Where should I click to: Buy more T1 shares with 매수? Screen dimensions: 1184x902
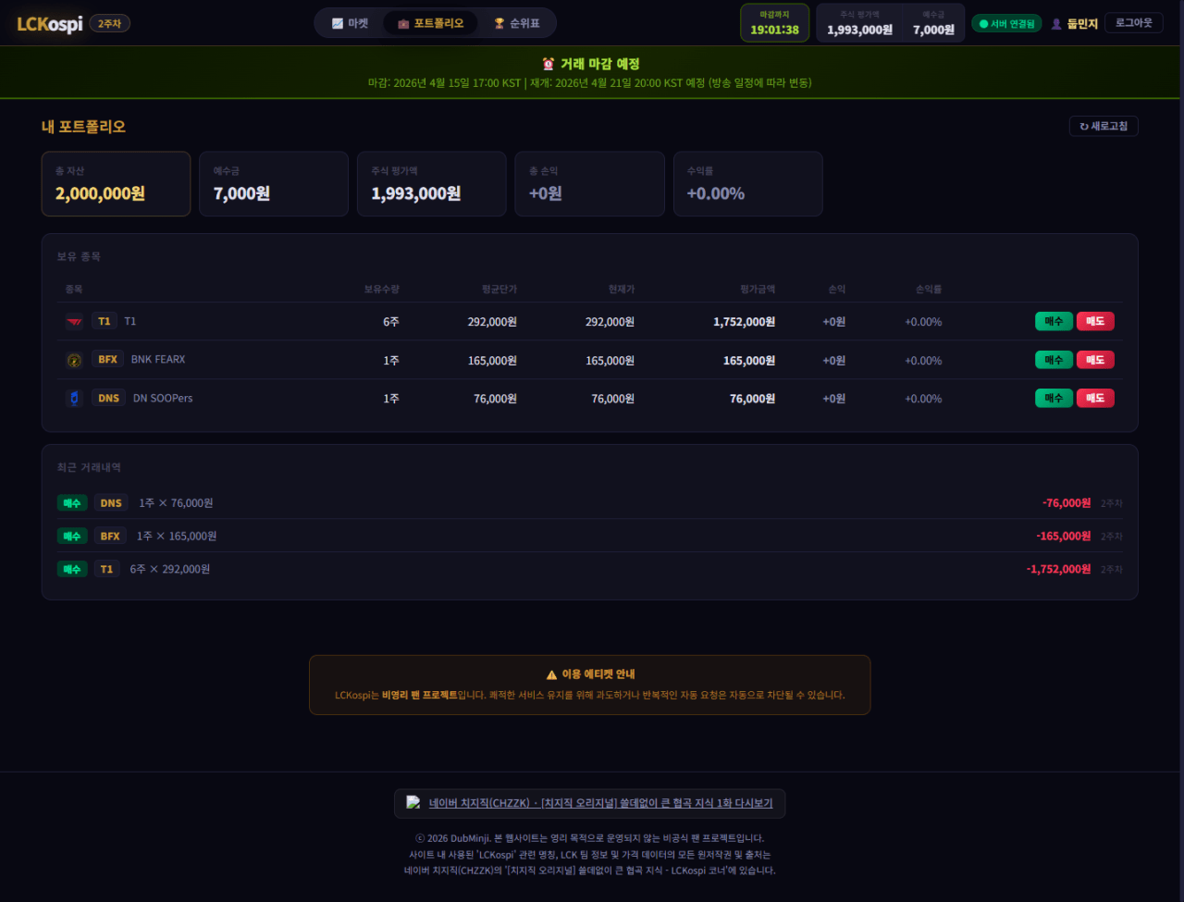click(x=1054, y=321)
